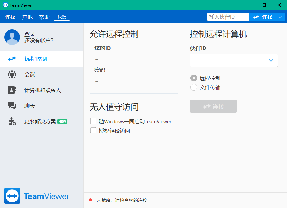
Task: Select the 远程控制 radio option
Action: coord(193,78)
